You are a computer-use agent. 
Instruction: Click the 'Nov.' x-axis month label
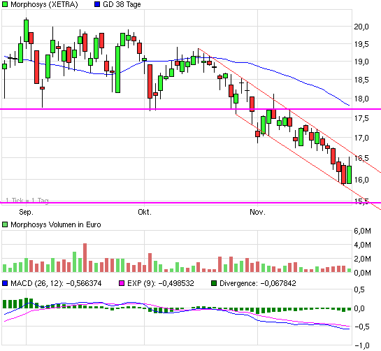pyautogui.click(x=257, y=212)
